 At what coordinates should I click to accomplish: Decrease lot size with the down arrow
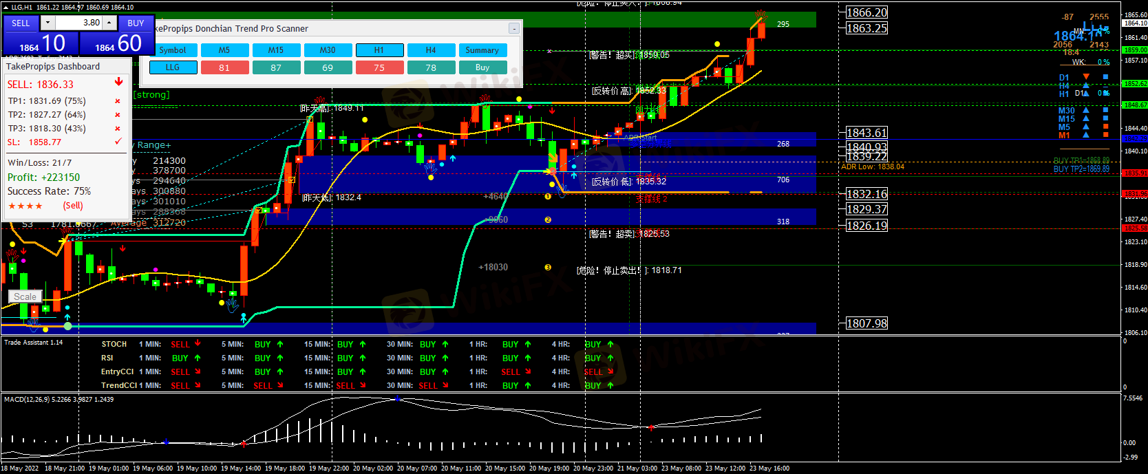tap(47, 23)
